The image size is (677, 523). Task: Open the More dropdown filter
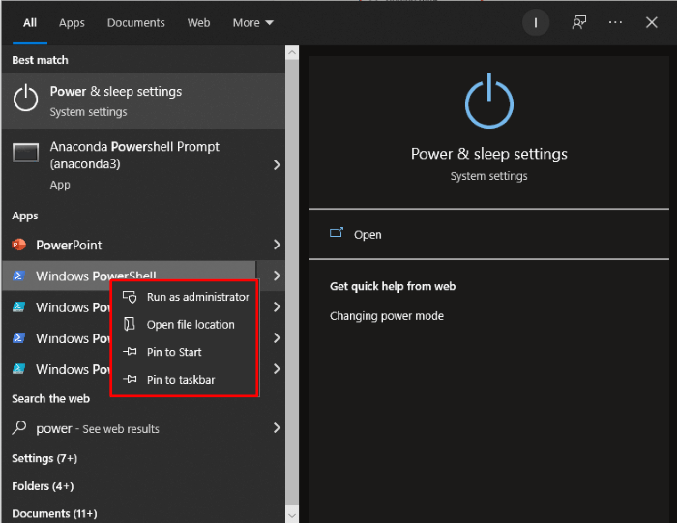click(x=253, y=23)
